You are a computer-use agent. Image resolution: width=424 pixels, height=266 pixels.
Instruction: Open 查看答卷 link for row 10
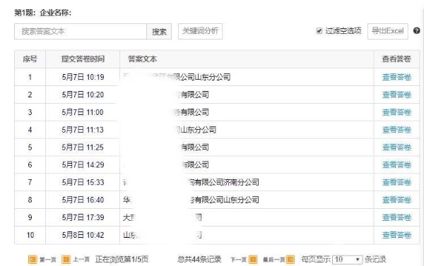click(396, 235)
